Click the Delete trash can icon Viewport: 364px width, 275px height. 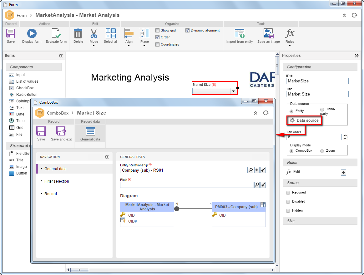point(78,33)
